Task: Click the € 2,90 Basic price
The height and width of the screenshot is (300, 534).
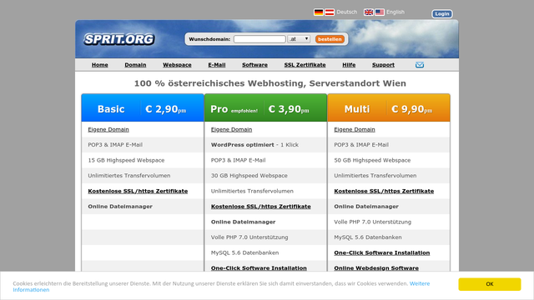Action: 166,109
